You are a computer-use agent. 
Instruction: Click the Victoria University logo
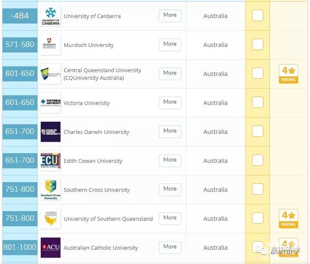point(50,103)
